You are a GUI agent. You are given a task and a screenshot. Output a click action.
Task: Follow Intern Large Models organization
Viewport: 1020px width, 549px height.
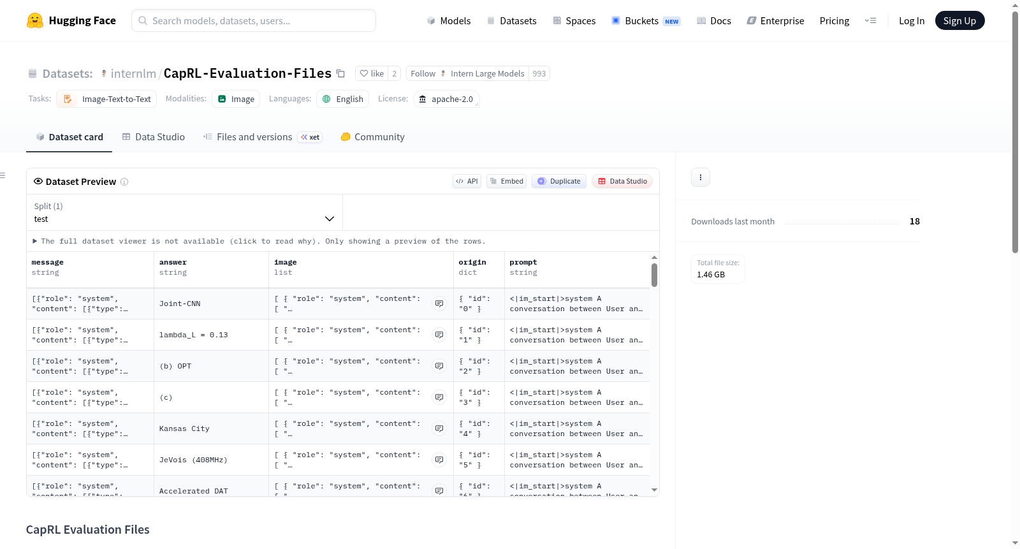point(467,73)
